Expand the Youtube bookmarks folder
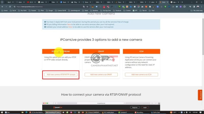The image size is (204, 114). 32,11
